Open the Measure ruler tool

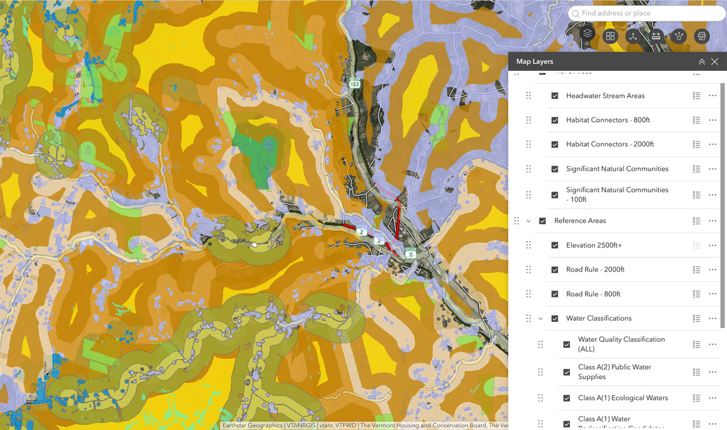[656, 36]
